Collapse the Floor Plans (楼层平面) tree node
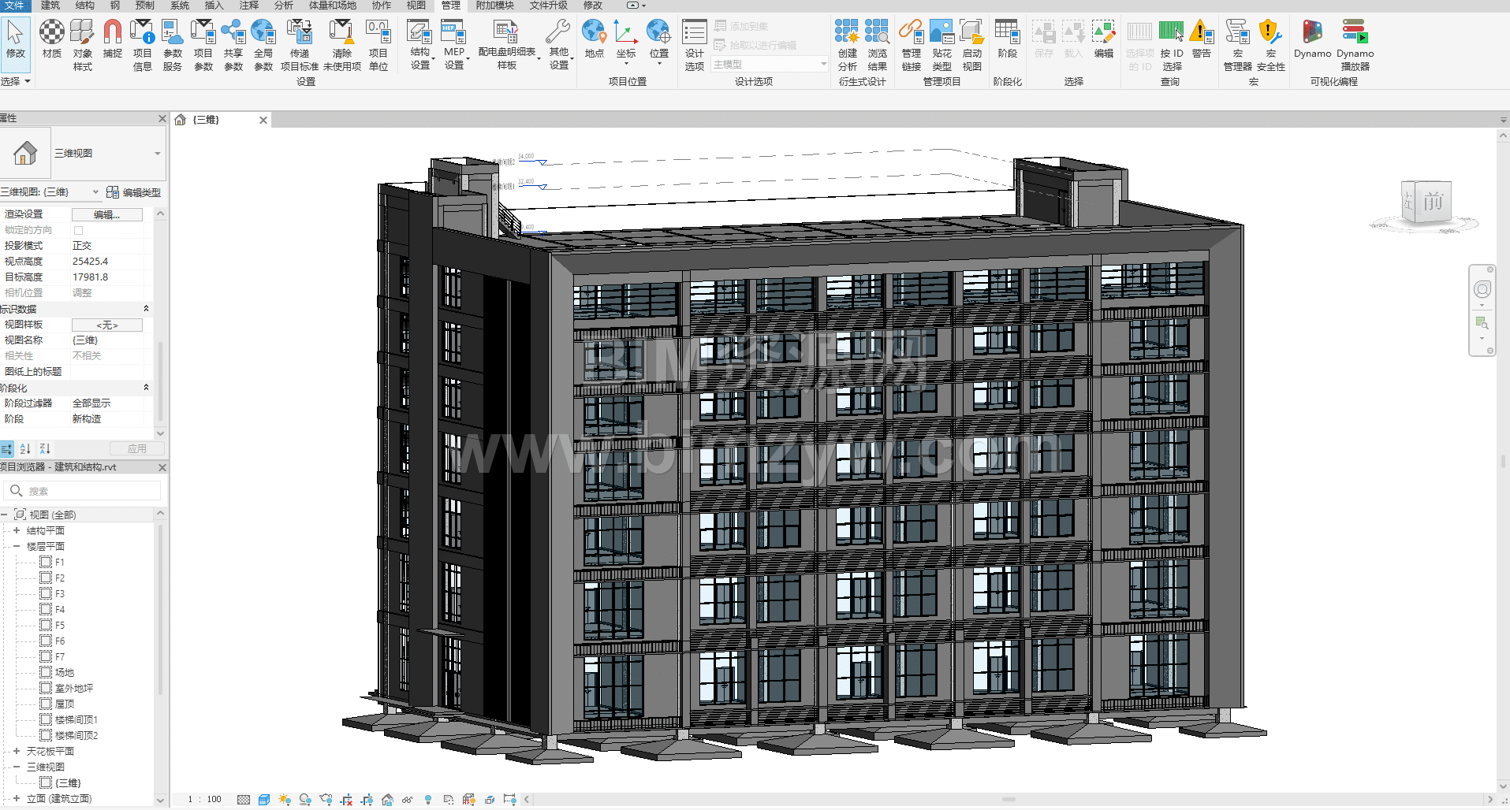This screenshot has width=1510, height=810. 16,546
